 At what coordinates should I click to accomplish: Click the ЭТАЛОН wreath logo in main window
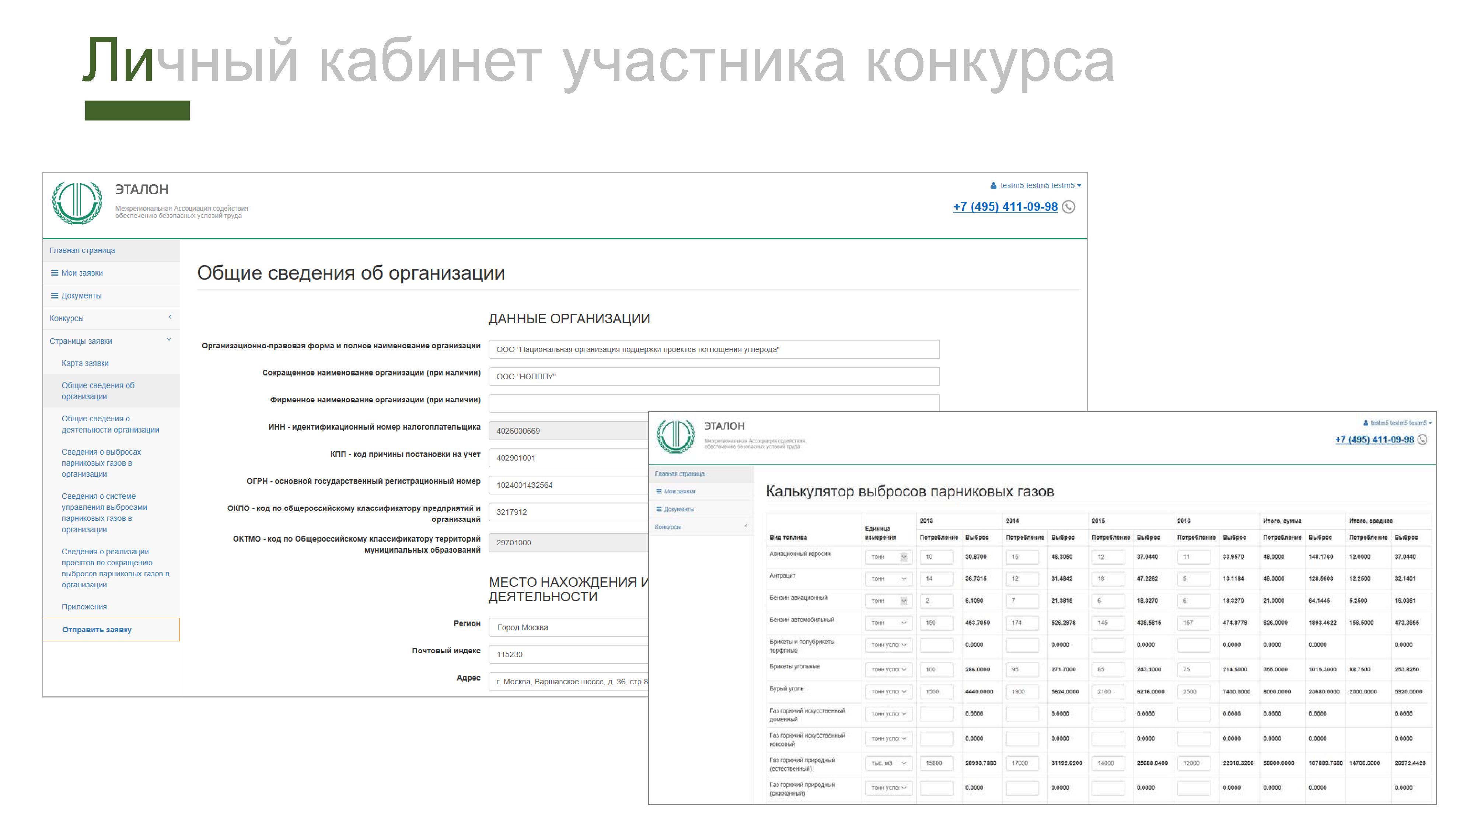click(77, 203)
